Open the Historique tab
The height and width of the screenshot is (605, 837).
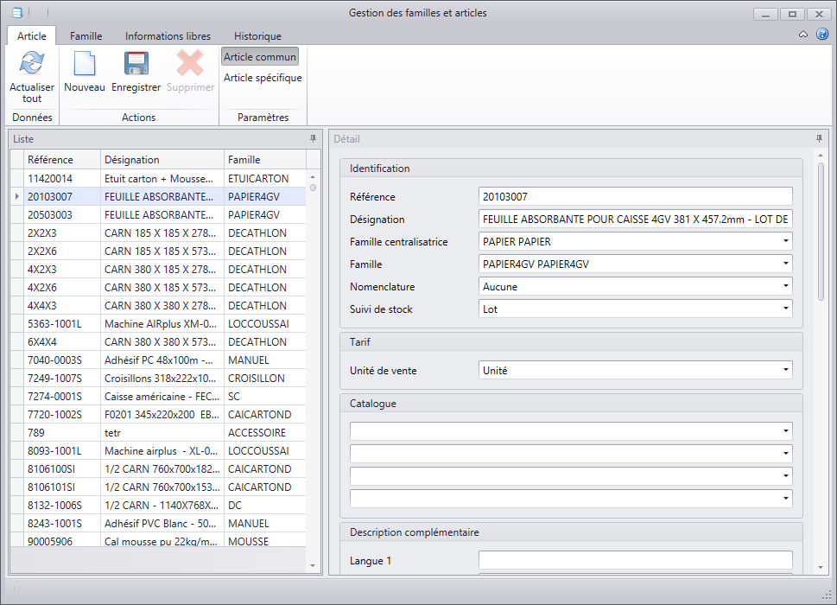pyautogui.click(x=257, y=36)
